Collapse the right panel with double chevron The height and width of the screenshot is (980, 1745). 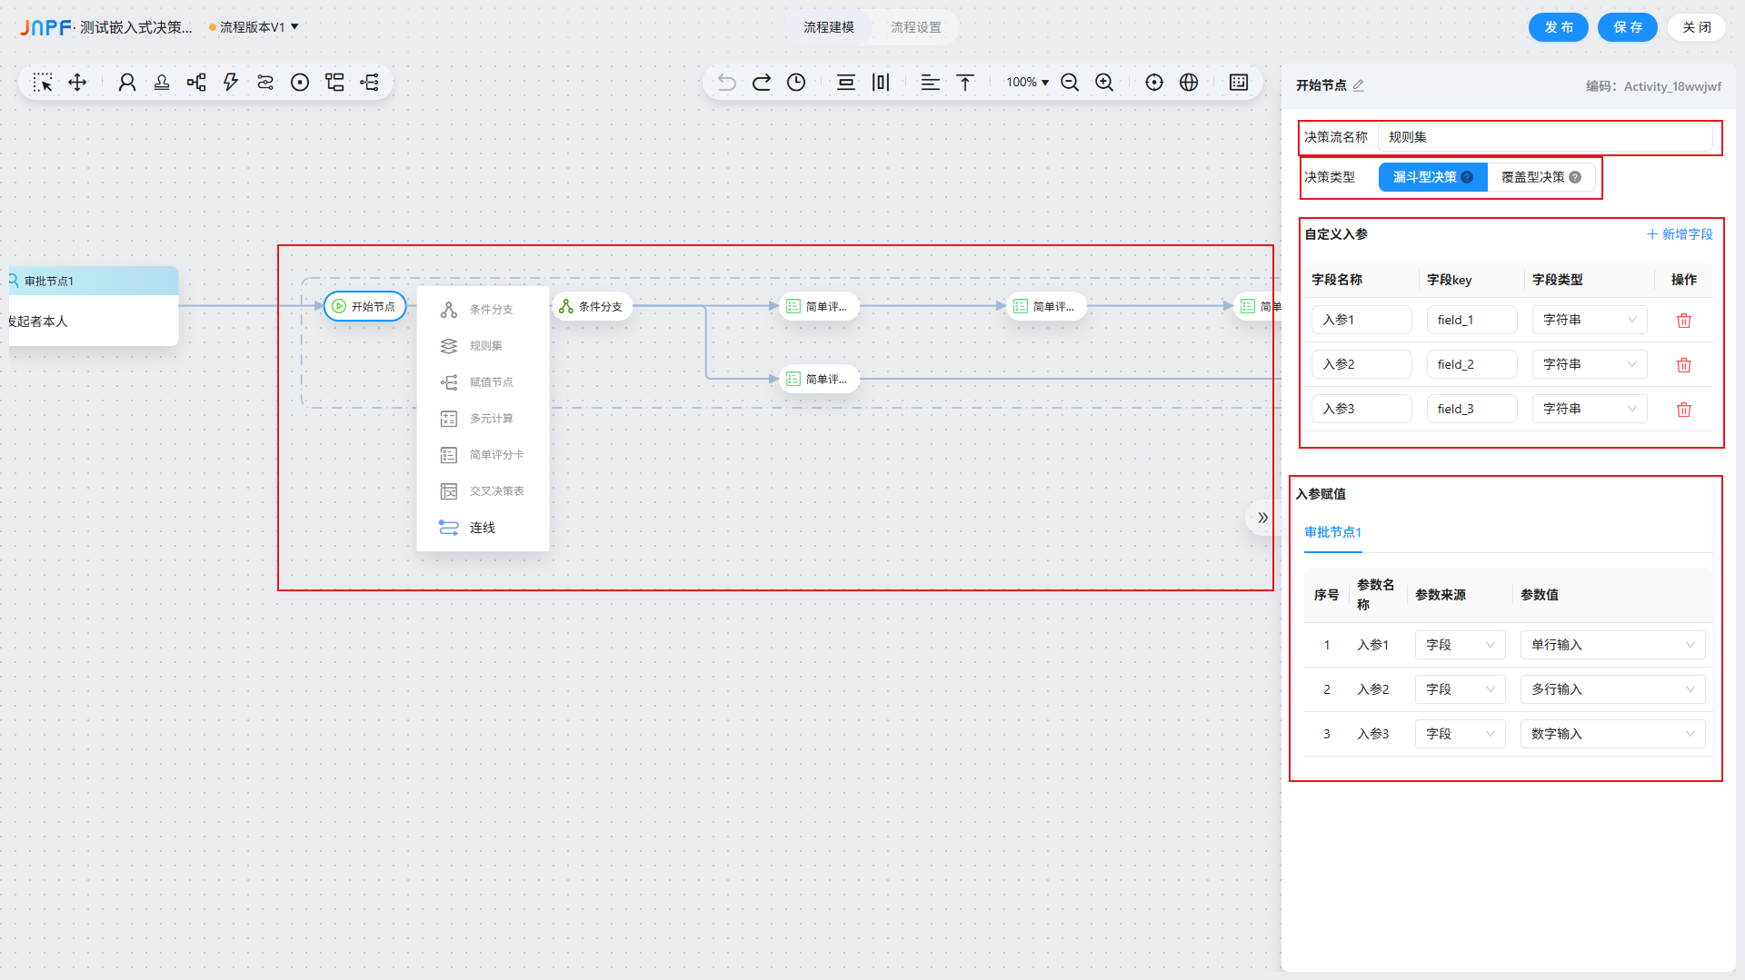(1262, 518)
